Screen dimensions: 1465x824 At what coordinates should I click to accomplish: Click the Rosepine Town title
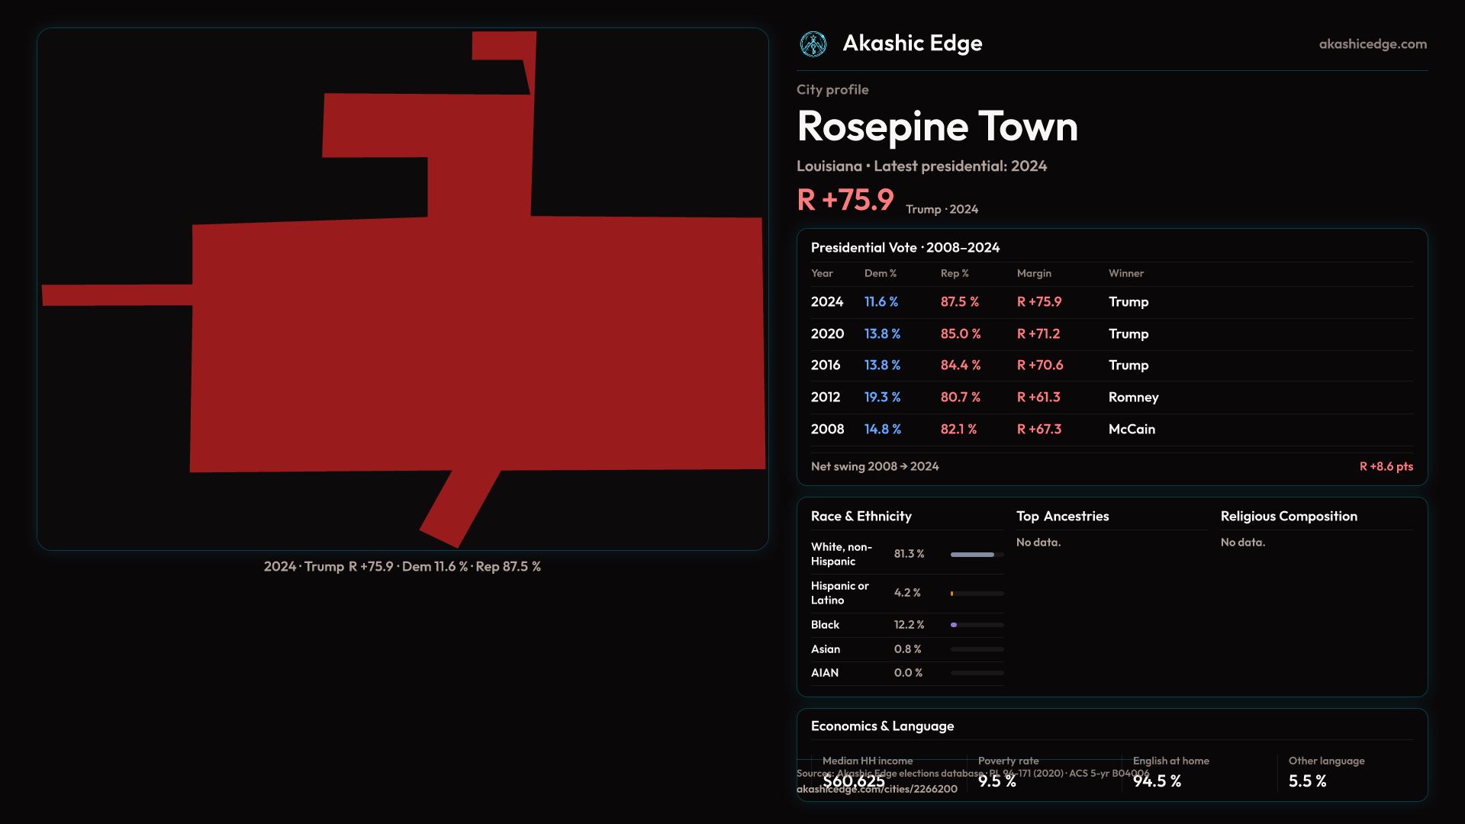click(x=937, y=127)
